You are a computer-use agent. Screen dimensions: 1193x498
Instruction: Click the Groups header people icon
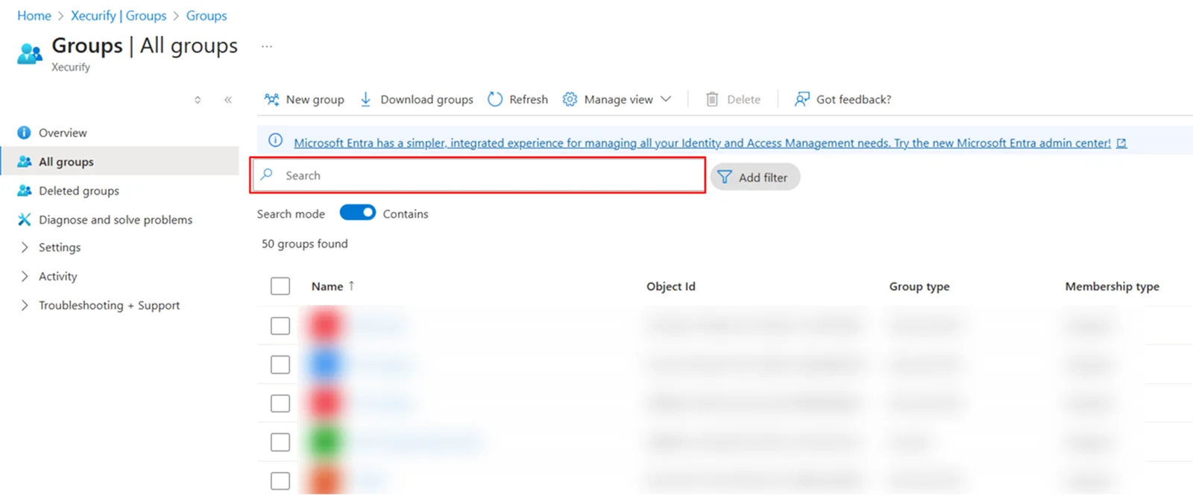coord(30,54)
